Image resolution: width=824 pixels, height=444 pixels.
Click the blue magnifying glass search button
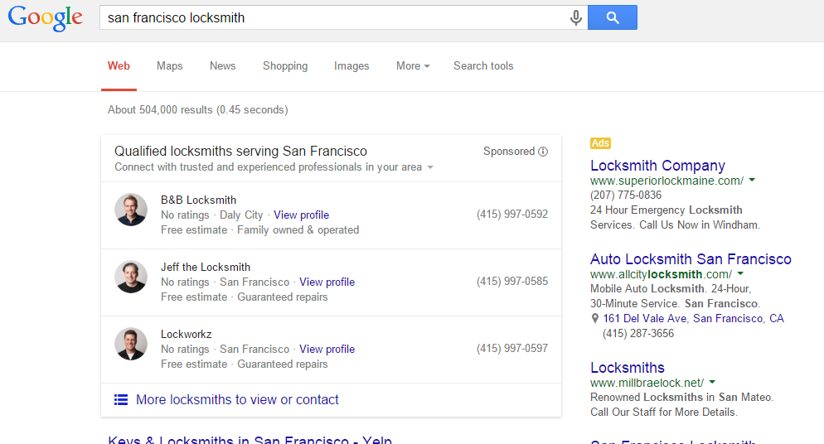(x=613, y=17)
